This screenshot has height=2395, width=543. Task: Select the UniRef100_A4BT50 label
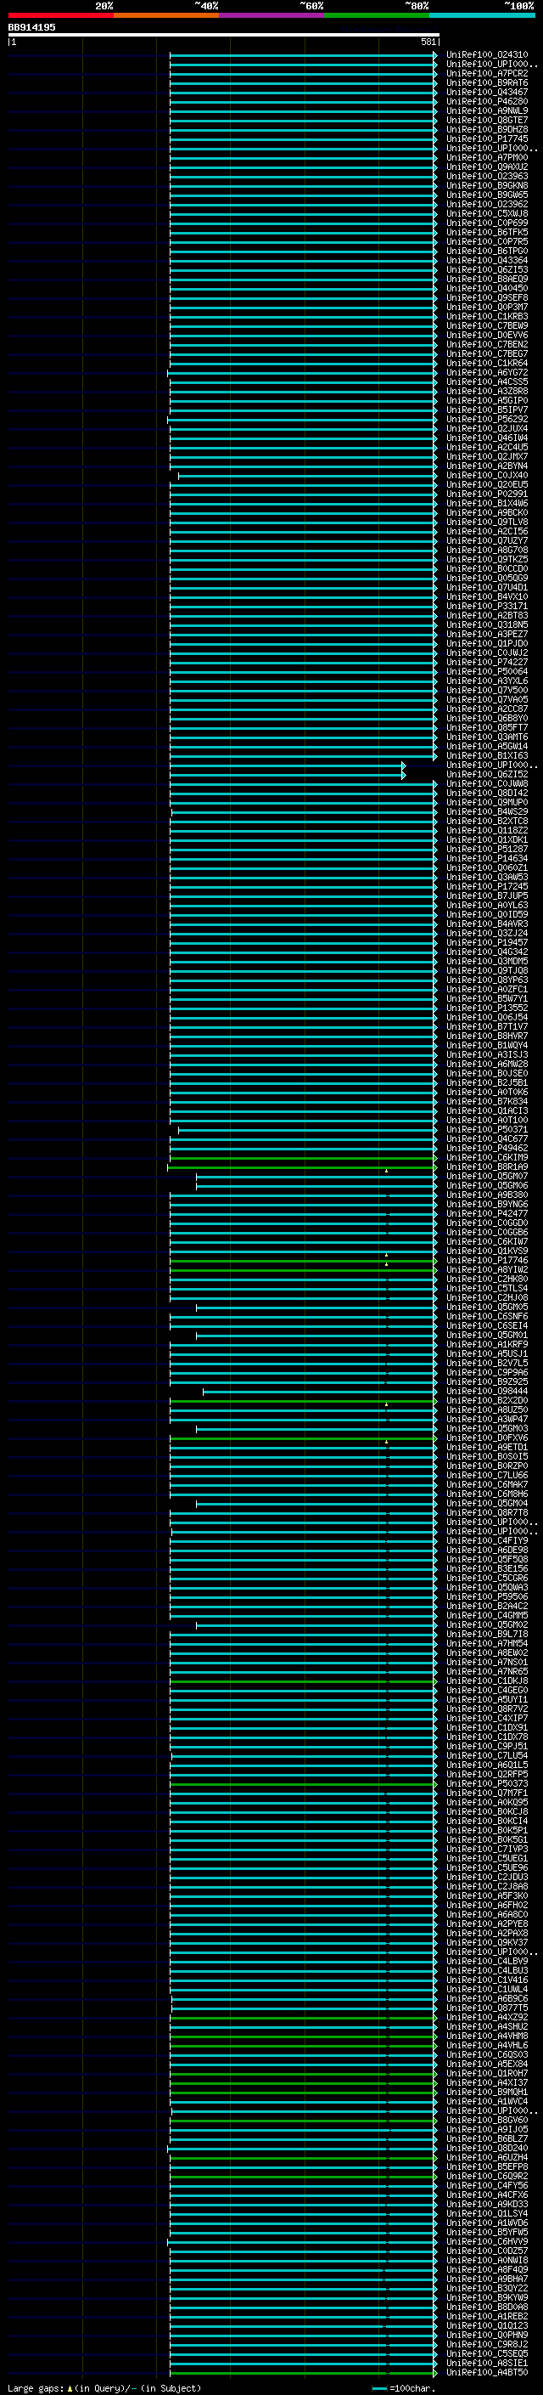point(487,2373)
